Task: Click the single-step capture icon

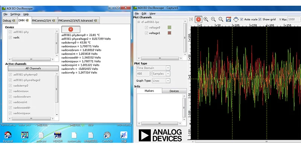Action: (191, 20)
